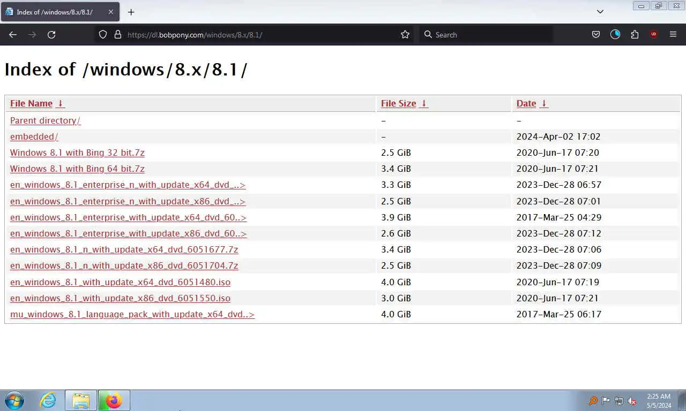Image resolution: width=686 pixels, height=411 pixels.
Task: Bookmark this page with the star icon
Action: pyautogui.click(x=405, y=34)
